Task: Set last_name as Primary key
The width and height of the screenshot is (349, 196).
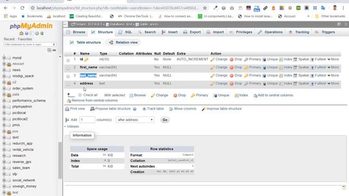Action: (252, 75)
